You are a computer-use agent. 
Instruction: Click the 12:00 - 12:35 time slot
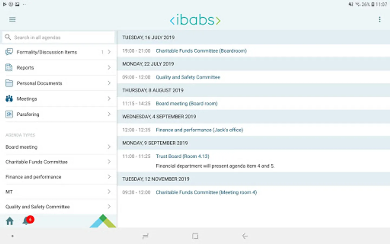[136, 130]
